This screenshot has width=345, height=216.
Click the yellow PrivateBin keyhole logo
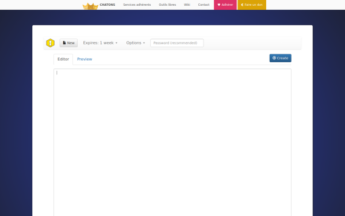coord(50,43)
